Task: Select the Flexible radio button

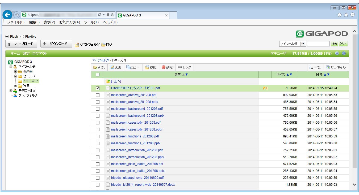Action: (x=22, y=37)
